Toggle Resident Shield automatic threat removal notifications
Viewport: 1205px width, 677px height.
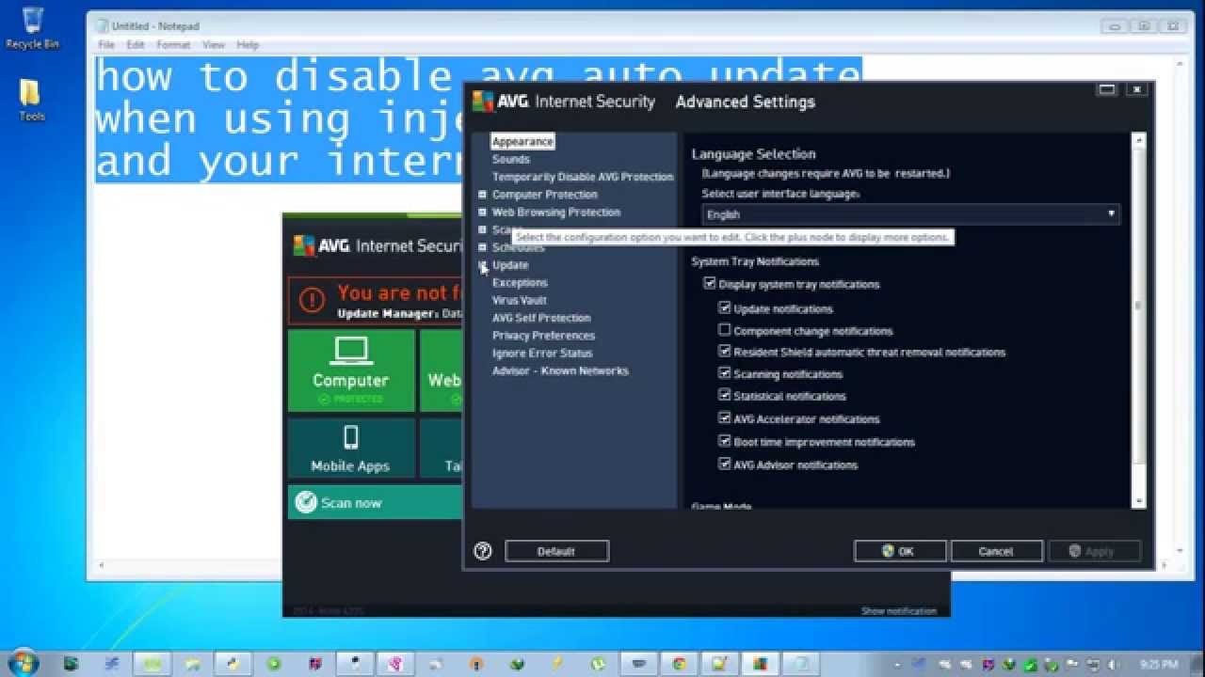725,352
